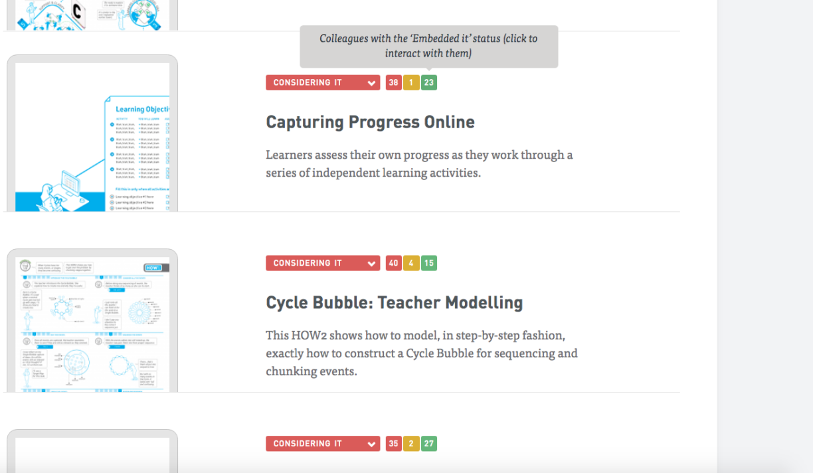Open the Cycle Bubble thumbnail image
The width and height of the screenshot is (813, 473).
click(92, 321)
